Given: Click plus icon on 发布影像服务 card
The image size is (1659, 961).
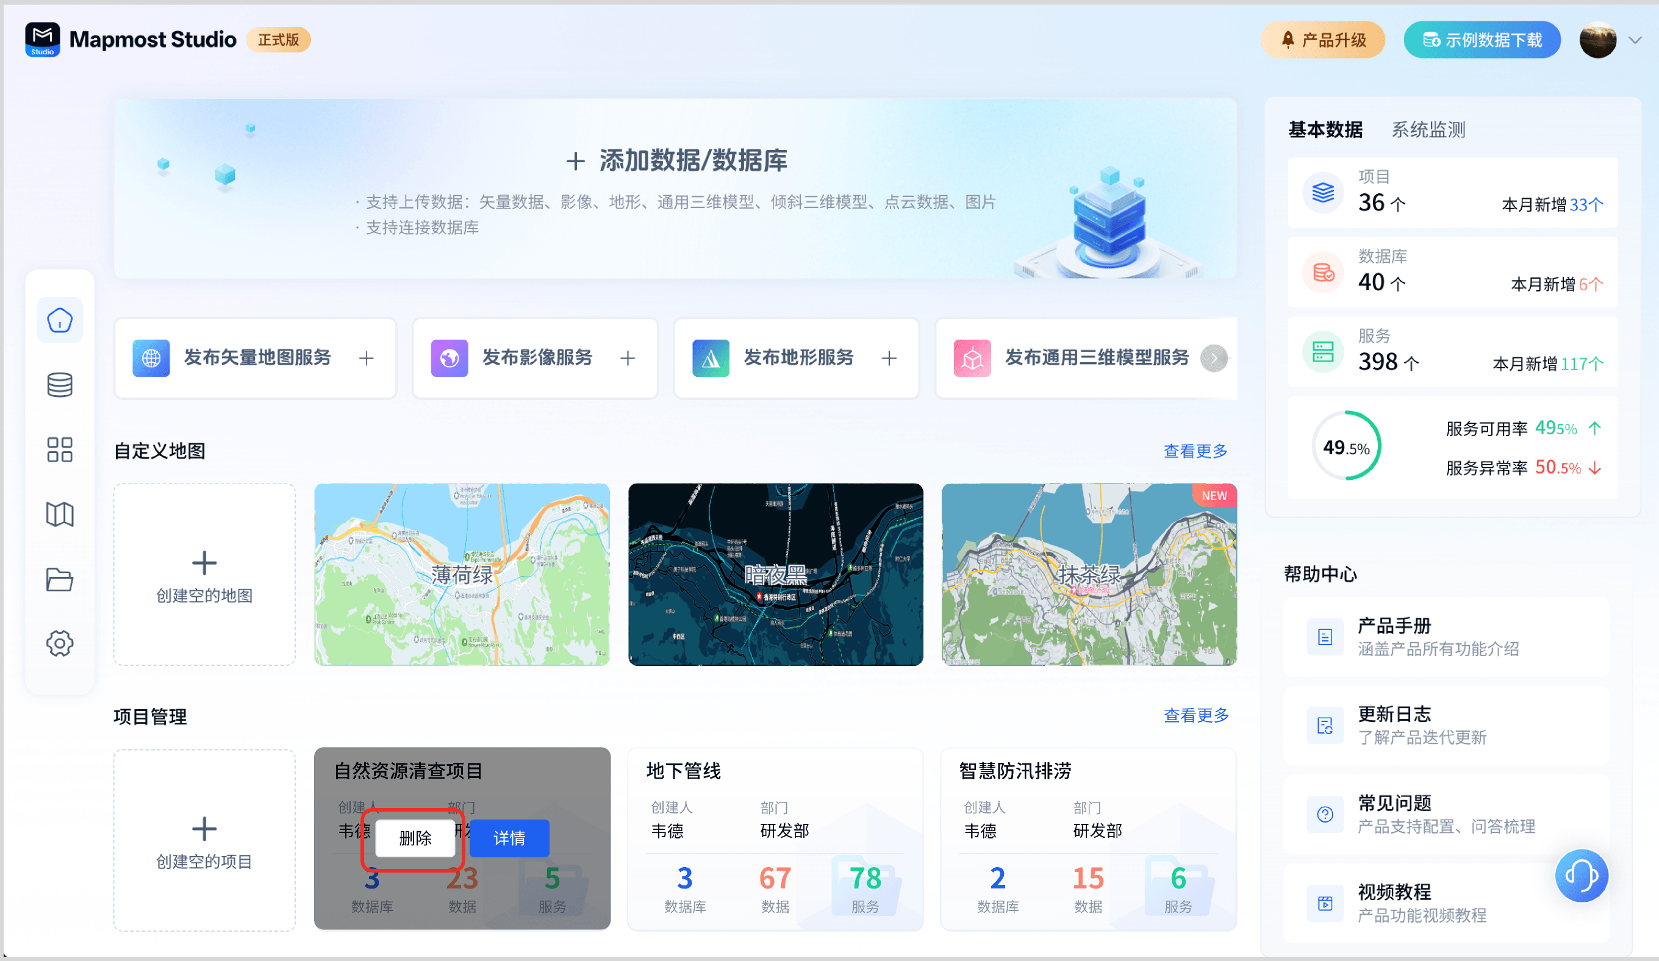Looking at the screenshot, I should coord(628,358).
